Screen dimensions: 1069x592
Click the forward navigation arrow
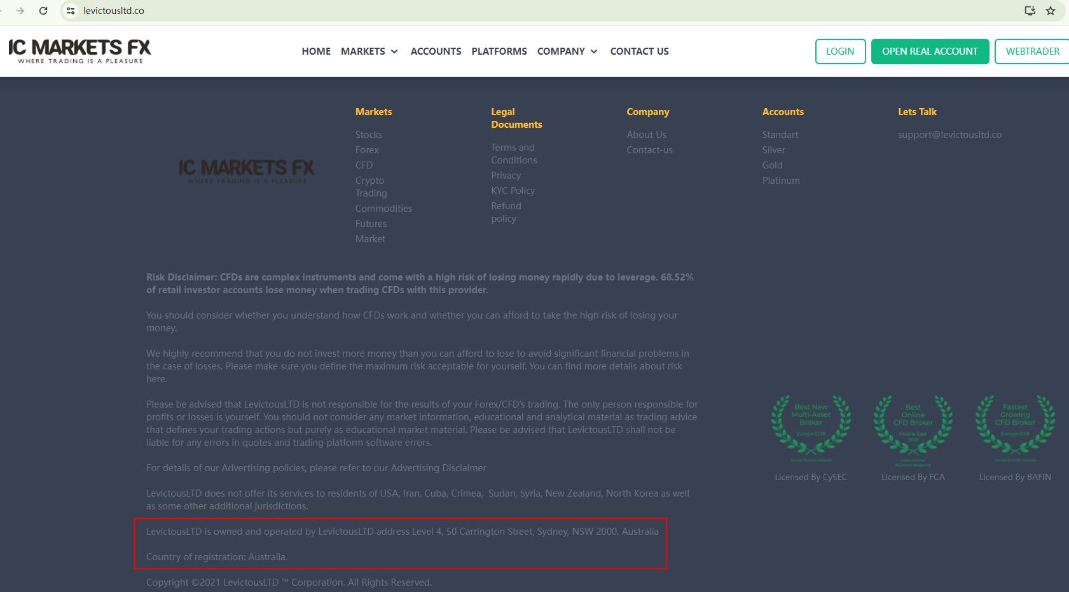20,11
